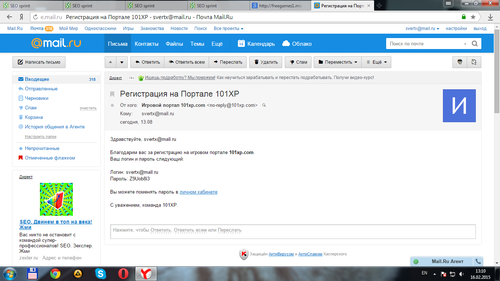The width and height of the screenshot is (500, 281).
Task: Click the Ответить всем button
Action: pos(187,62)
